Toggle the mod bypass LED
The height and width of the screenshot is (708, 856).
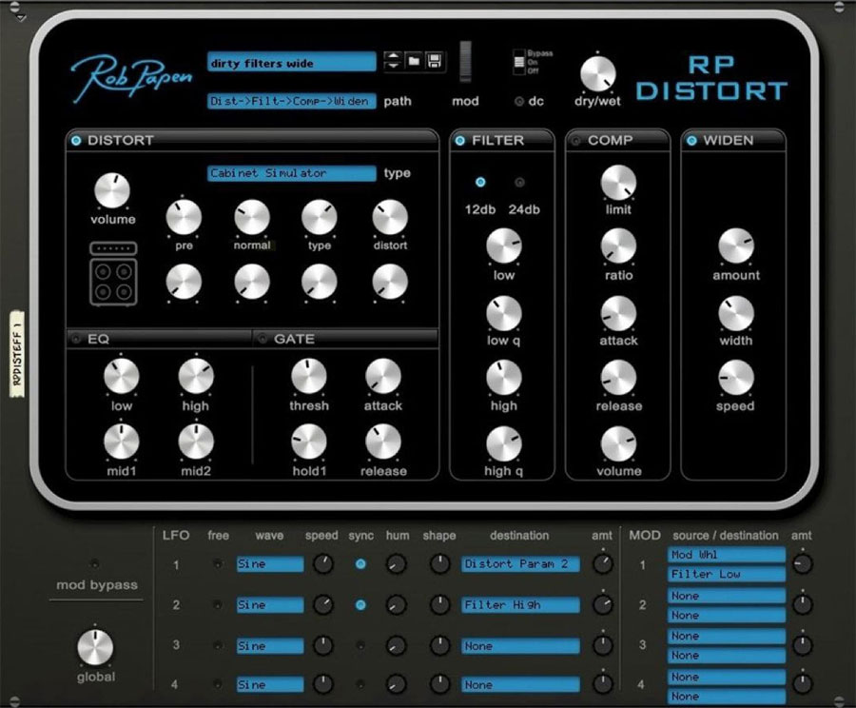tap(94, 563)
